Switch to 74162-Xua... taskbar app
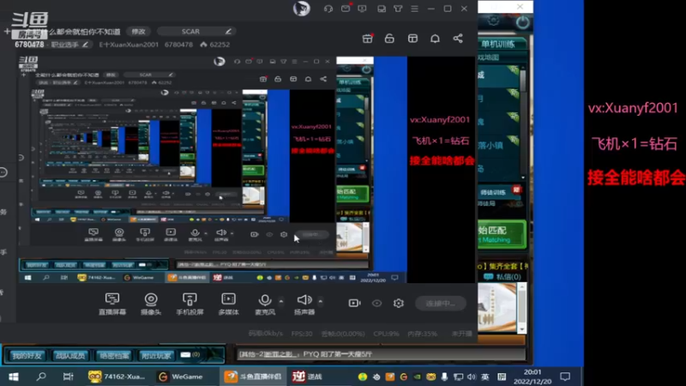 [117, 377]
